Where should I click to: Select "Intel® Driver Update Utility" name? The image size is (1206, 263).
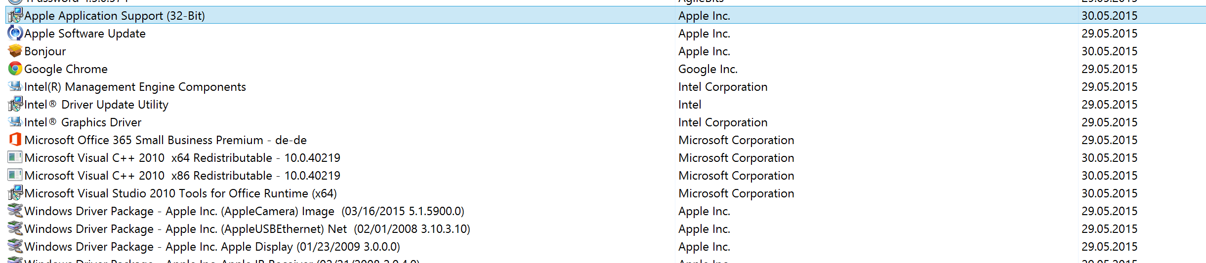coord(96,105)
